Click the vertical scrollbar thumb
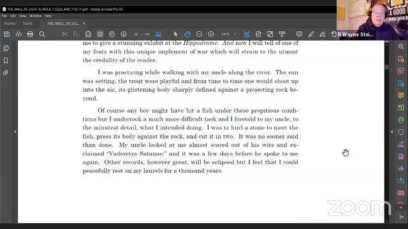The height and width of the screenshot is (229, 408). click(387, 67)
